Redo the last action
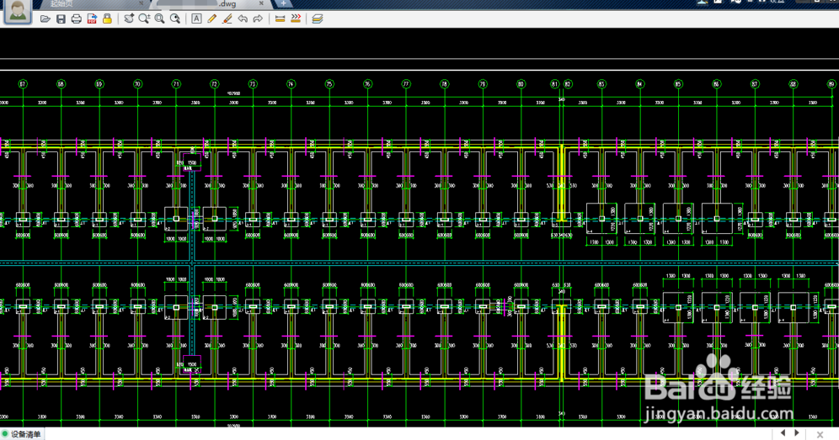The height and width of the screenshot is (440, 839). (x=258, y=19)
